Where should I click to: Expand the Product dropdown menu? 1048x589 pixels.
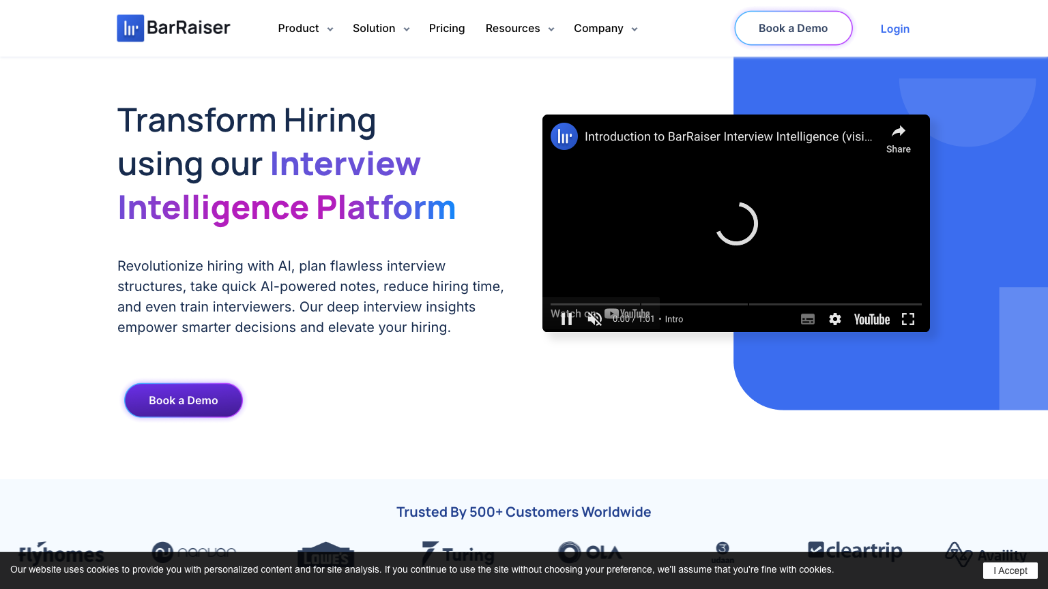(306, 29)
